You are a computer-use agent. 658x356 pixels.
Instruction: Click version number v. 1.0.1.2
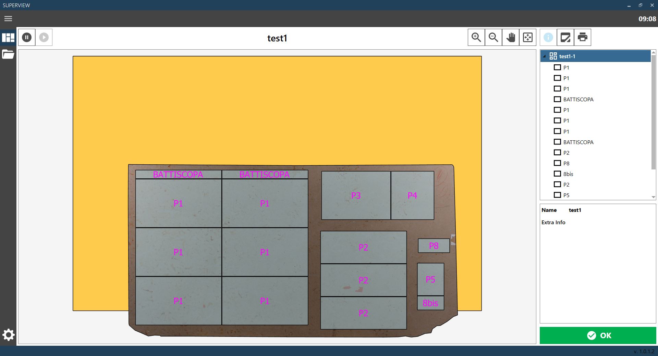(644, 351)
